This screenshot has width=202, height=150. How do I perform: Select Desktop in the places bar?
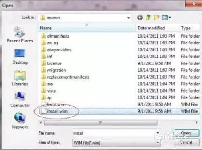[x=20, y=57]
